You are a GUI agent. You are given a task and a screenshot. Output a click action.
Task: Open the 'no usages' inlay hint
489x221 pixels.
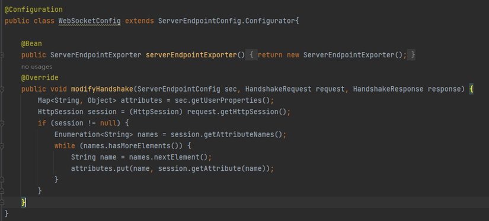(x=37, y=67)
